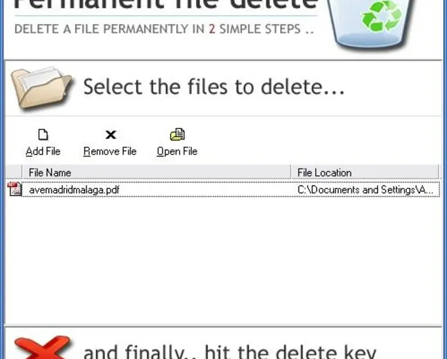Click the 'Delete a file permanently' subtitle

pos(164,29)
